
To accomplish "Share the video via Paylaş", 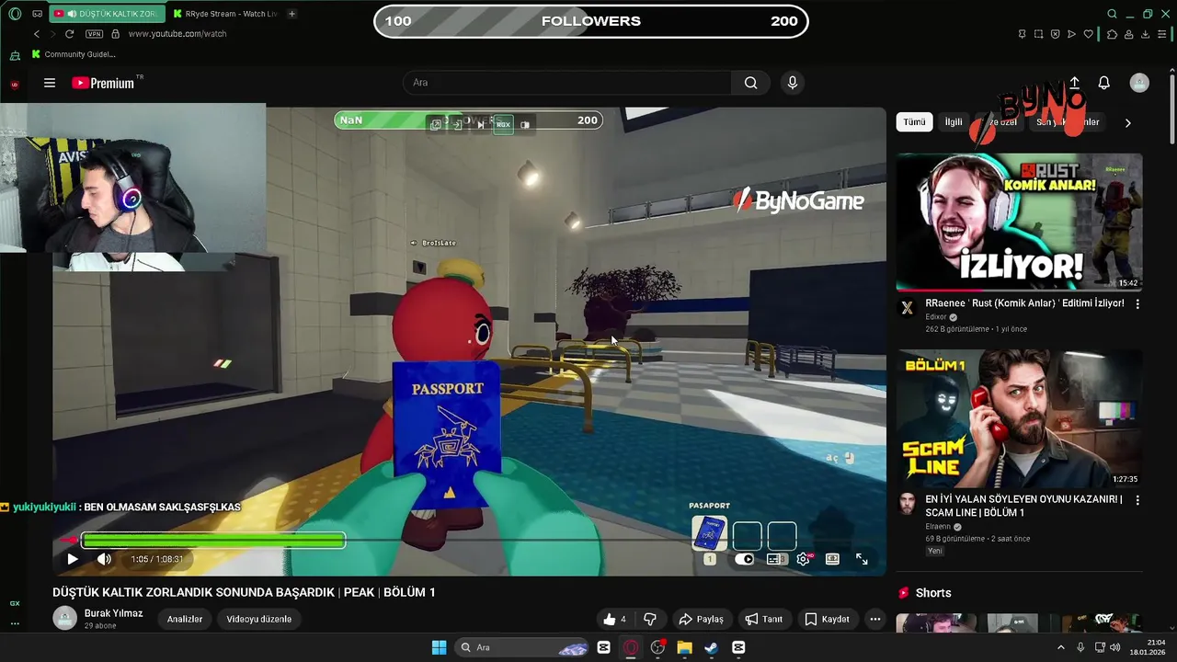I will [702, 619].
